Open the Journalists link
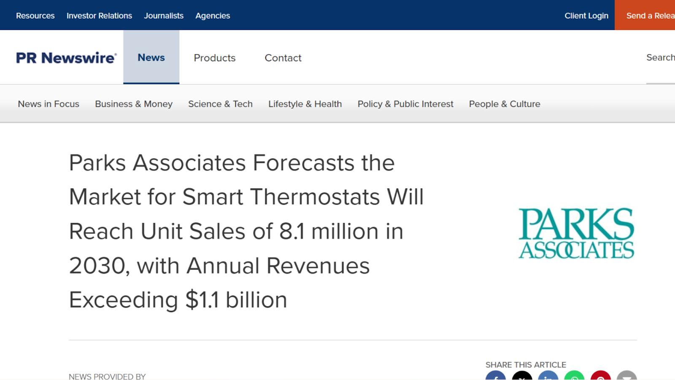The height and width of the screenshot is (380, 675). click(164, 16)
